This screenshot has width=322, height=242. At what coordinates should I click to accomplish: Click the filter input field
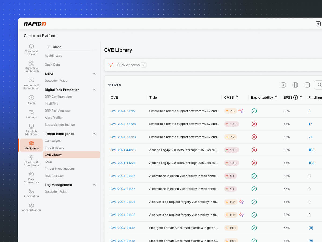188,65
